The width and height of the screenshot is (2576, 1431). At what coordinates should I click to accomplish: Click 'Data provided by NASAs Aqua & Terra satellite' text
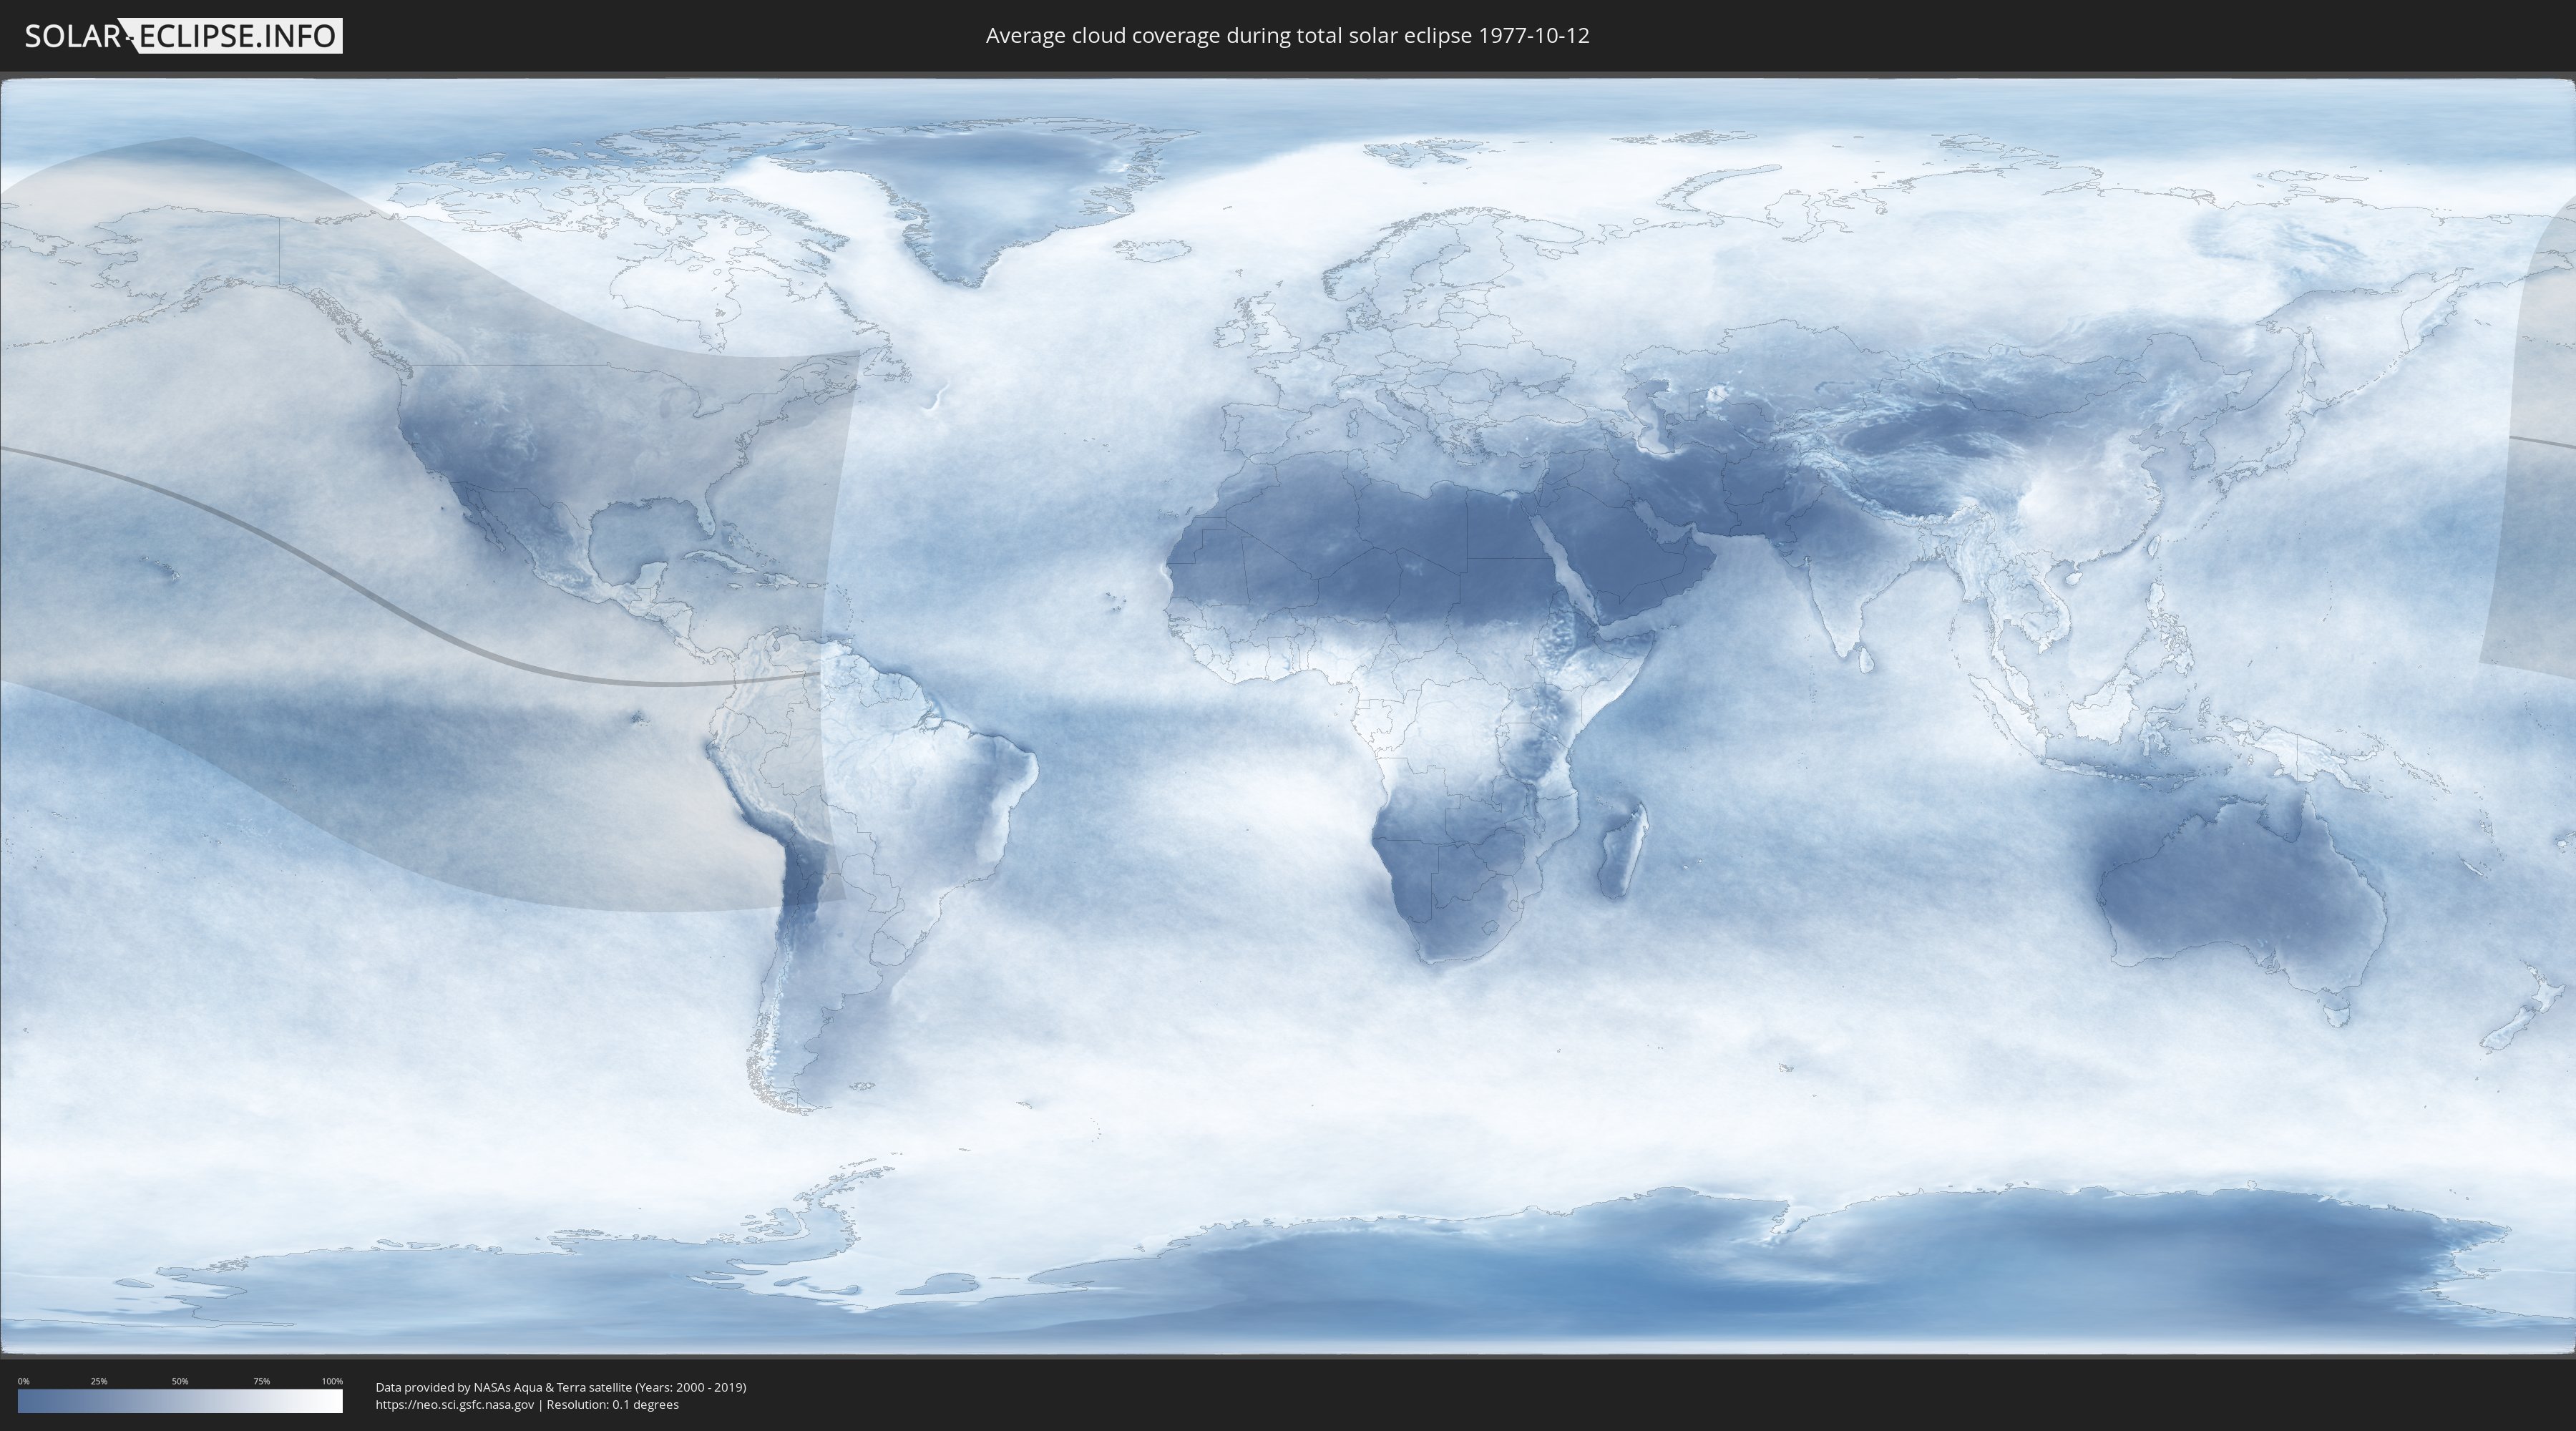coord(503,1387)
